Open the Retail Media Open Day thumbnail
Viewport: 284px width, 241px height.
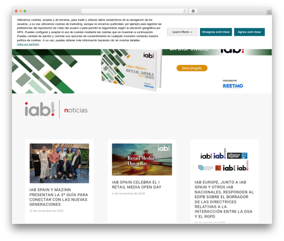tap(142, 160)
